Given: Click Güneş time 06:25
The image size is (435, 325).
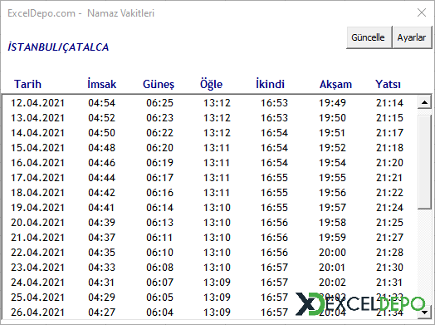Looking at the screenshot, I should pos(159,103).
